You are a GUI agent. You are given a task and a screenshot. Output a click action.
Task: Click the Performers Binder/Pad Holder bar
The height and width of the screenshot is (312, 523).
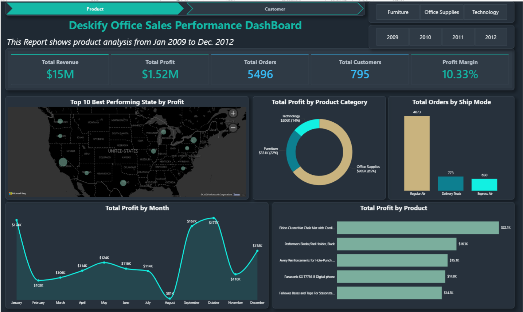click(397, 244)
